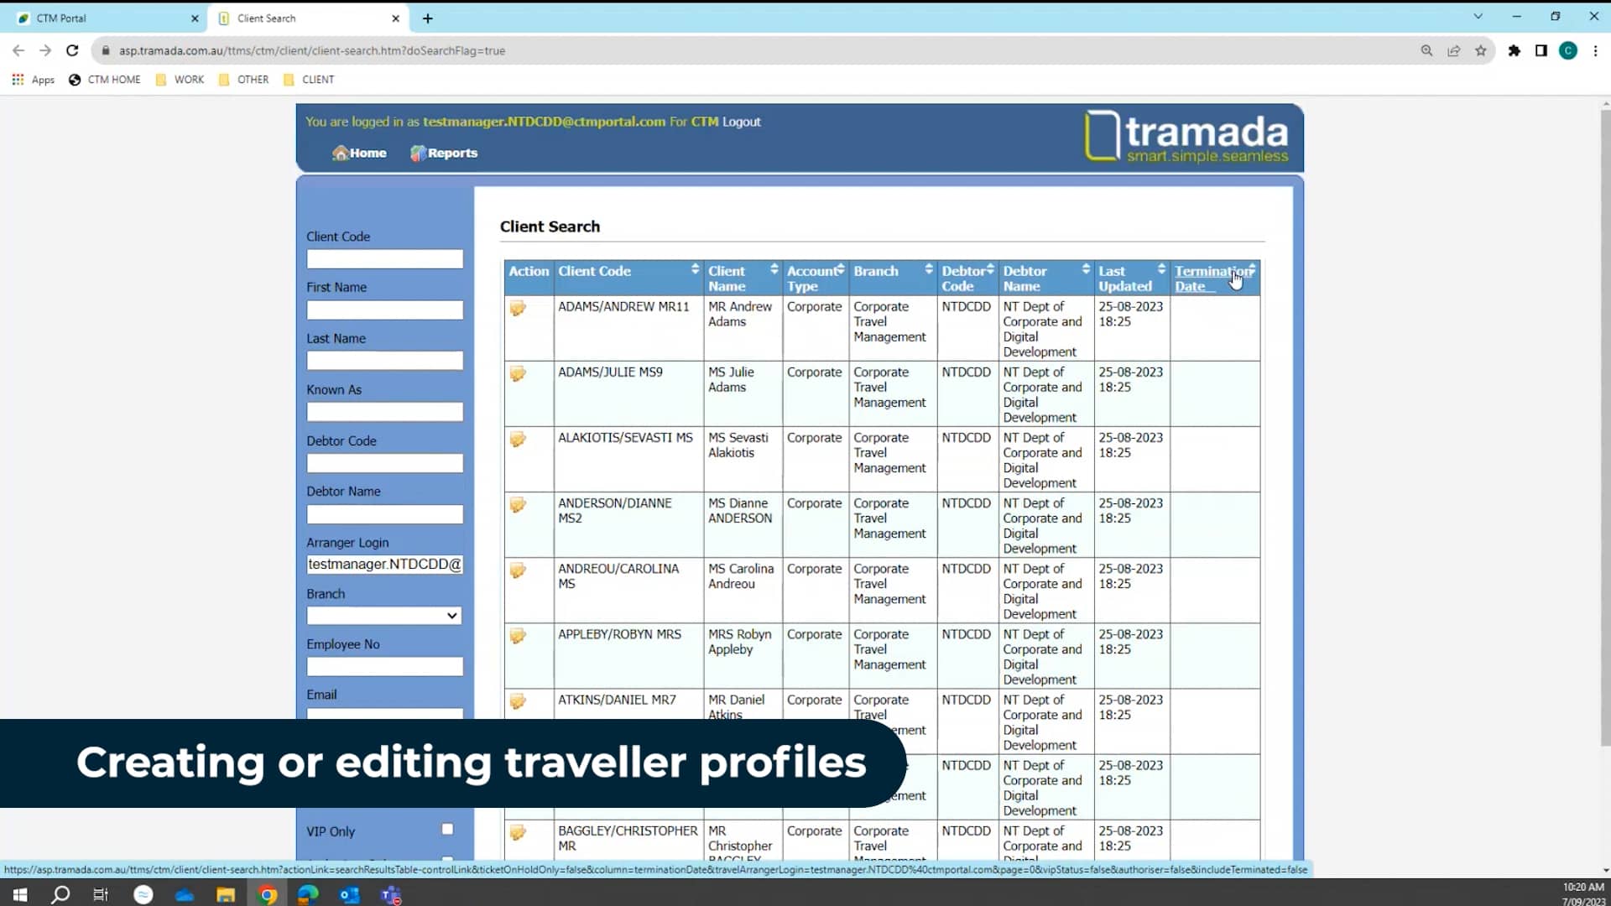Launch Outlook from the taskbar
The image size is (1611, 906).
click(350, 894)
